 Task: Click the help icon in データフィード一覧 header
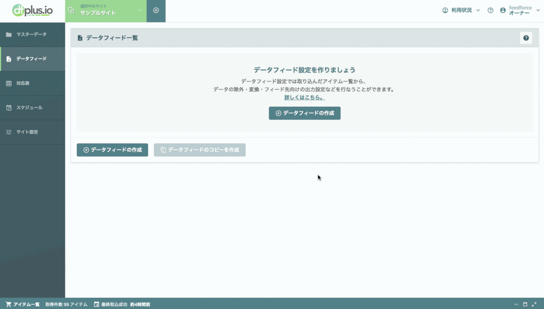click(x=526, y=38)
